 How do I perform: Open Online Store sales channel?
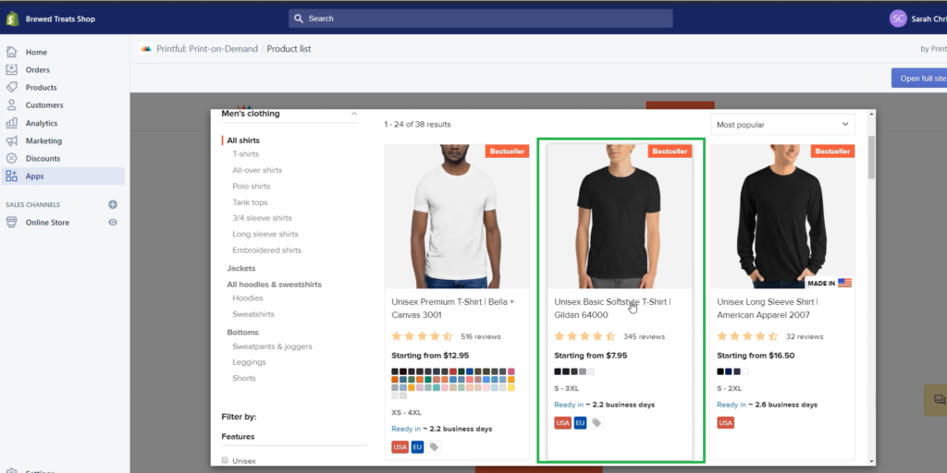tap(47, 223)
